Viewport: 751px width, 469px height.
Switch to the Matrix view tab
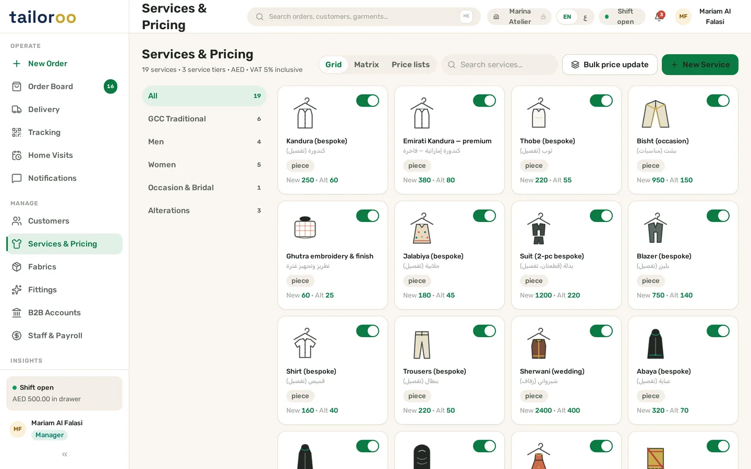pyautogui.click(x=366, y=65)
